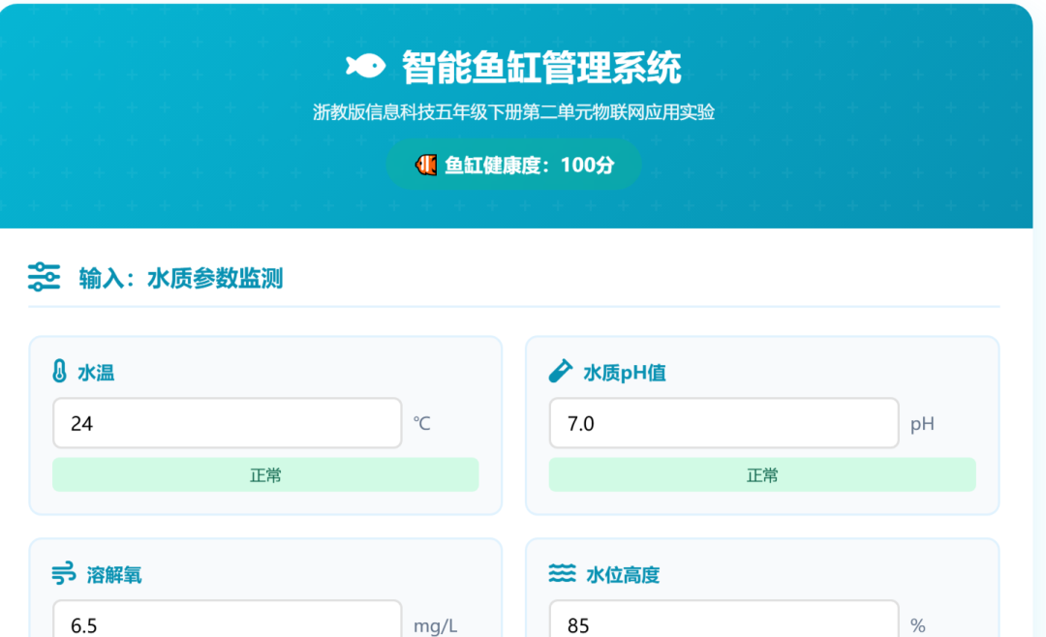Click the dropper icon beside 水质pH值
Screen dimensions: 1046x637
tap(559, 371)
